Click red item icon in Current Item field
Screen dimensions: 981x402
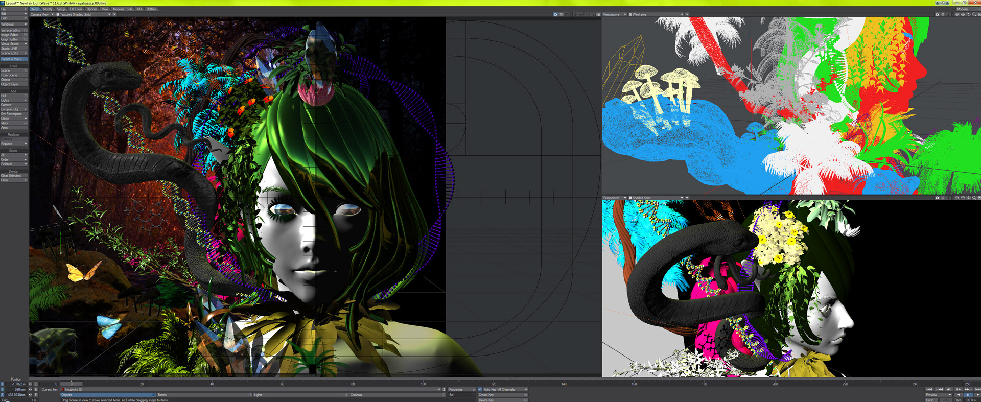(63, 389)
